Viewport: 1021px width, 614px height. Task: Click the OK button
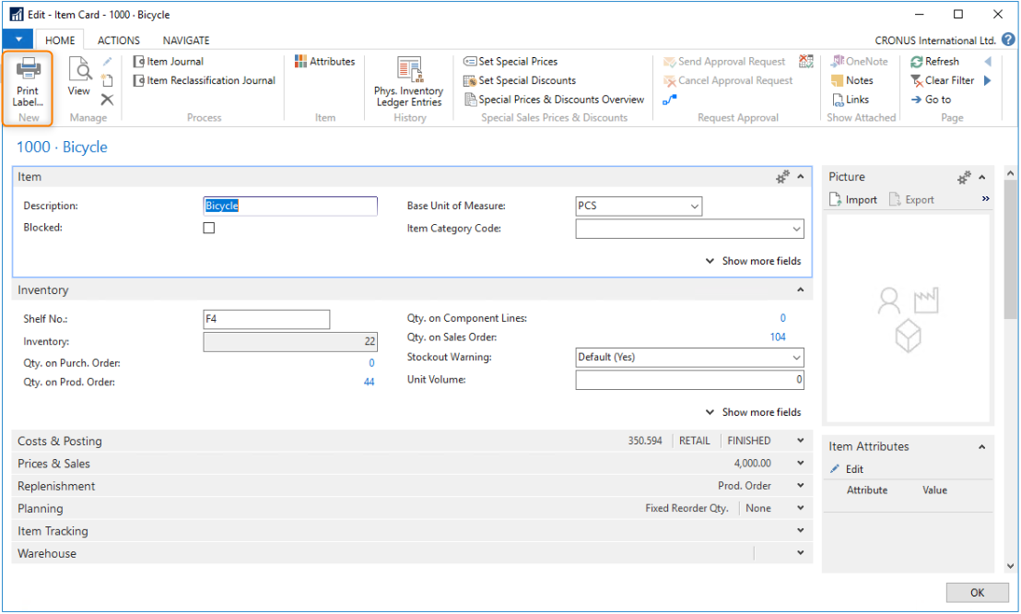click(977, 593)
